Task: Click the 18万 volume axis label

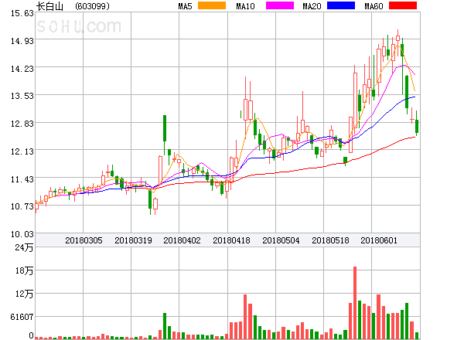Action: pyautogui.click(x=24, y=270)
